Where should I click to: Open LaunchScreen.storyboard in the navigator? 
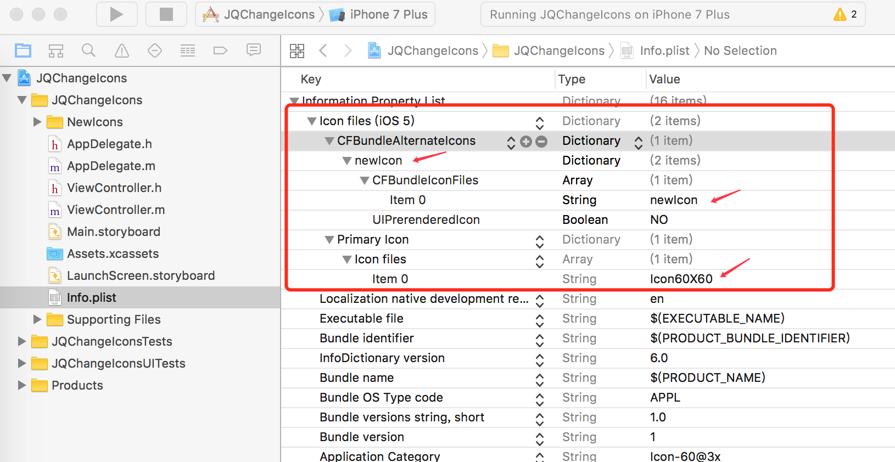tap(141, 275)
